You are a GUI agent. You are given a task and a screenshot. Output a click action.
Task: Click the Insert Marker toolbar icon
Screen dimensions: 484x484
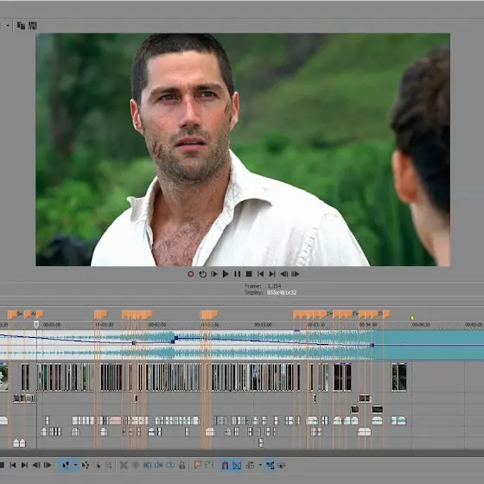click(x=198, y=465)
